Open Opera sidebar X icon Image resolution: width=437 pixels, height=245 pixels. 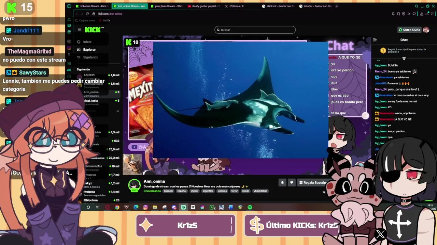coord(69,54)
